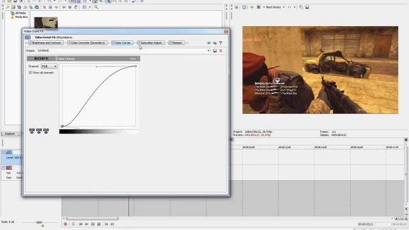The width and height of the screenshot is (409, 230).
Task: Open the Channel RGB dropdown
Action: click(49, 66)
